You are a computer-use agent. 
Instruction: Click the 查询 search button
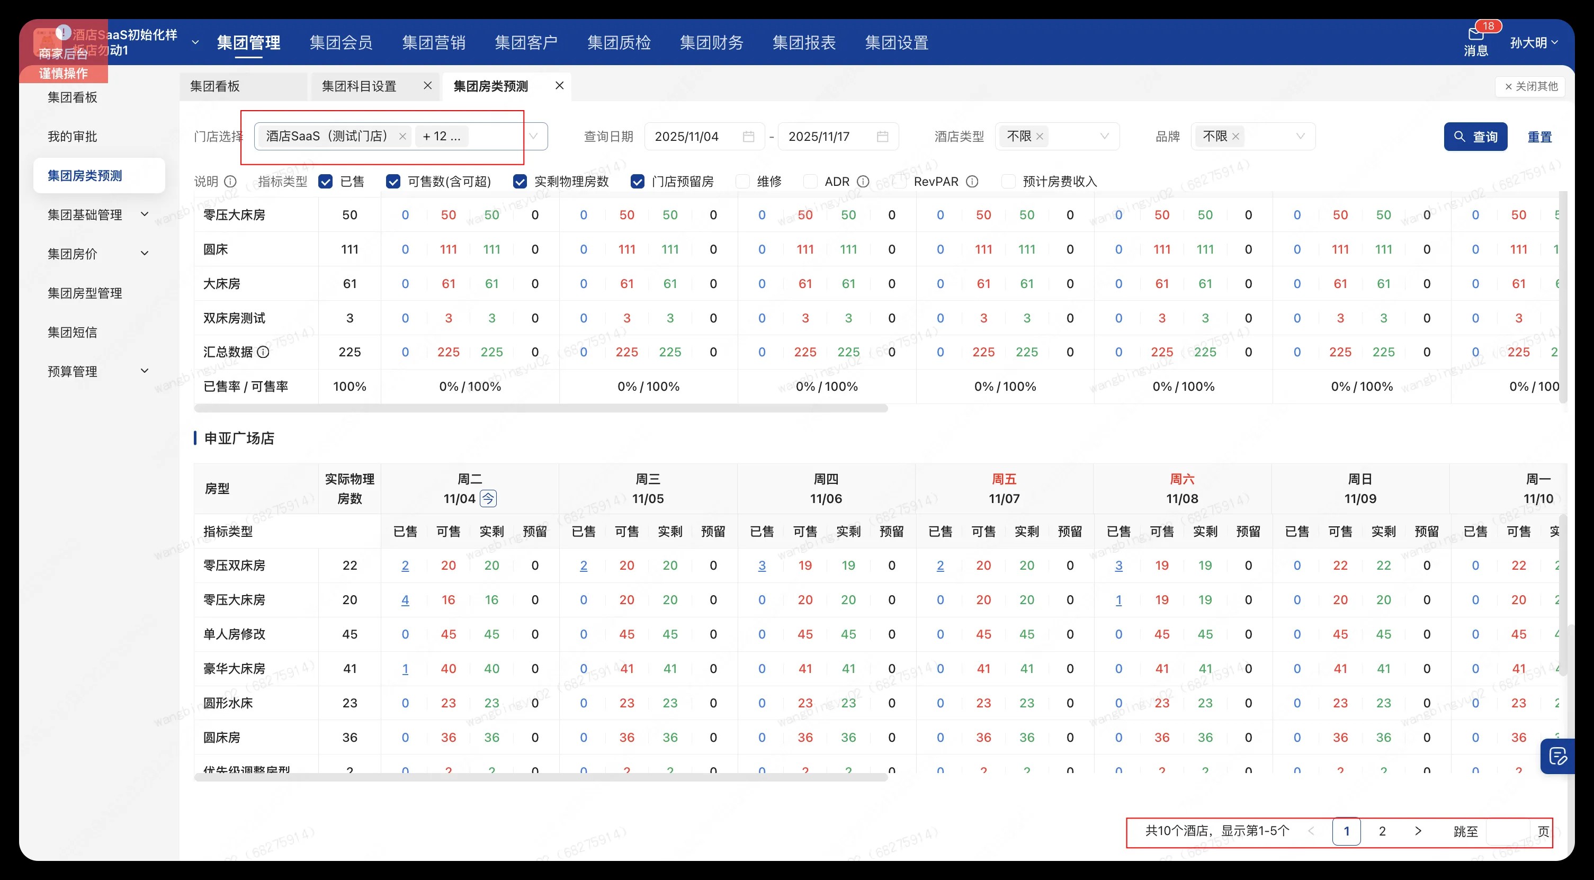click(x=1476, y=137)
